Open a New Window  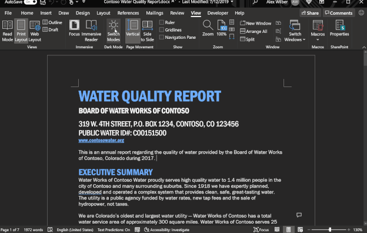(256, 23)
